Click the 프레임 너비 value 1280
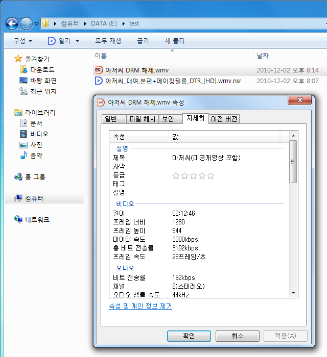The image size is (327, 357). click(x=178, y=222)
